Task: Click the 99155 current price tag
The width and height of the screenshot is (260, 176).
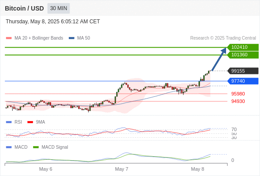Action: [x=243, y=71]
